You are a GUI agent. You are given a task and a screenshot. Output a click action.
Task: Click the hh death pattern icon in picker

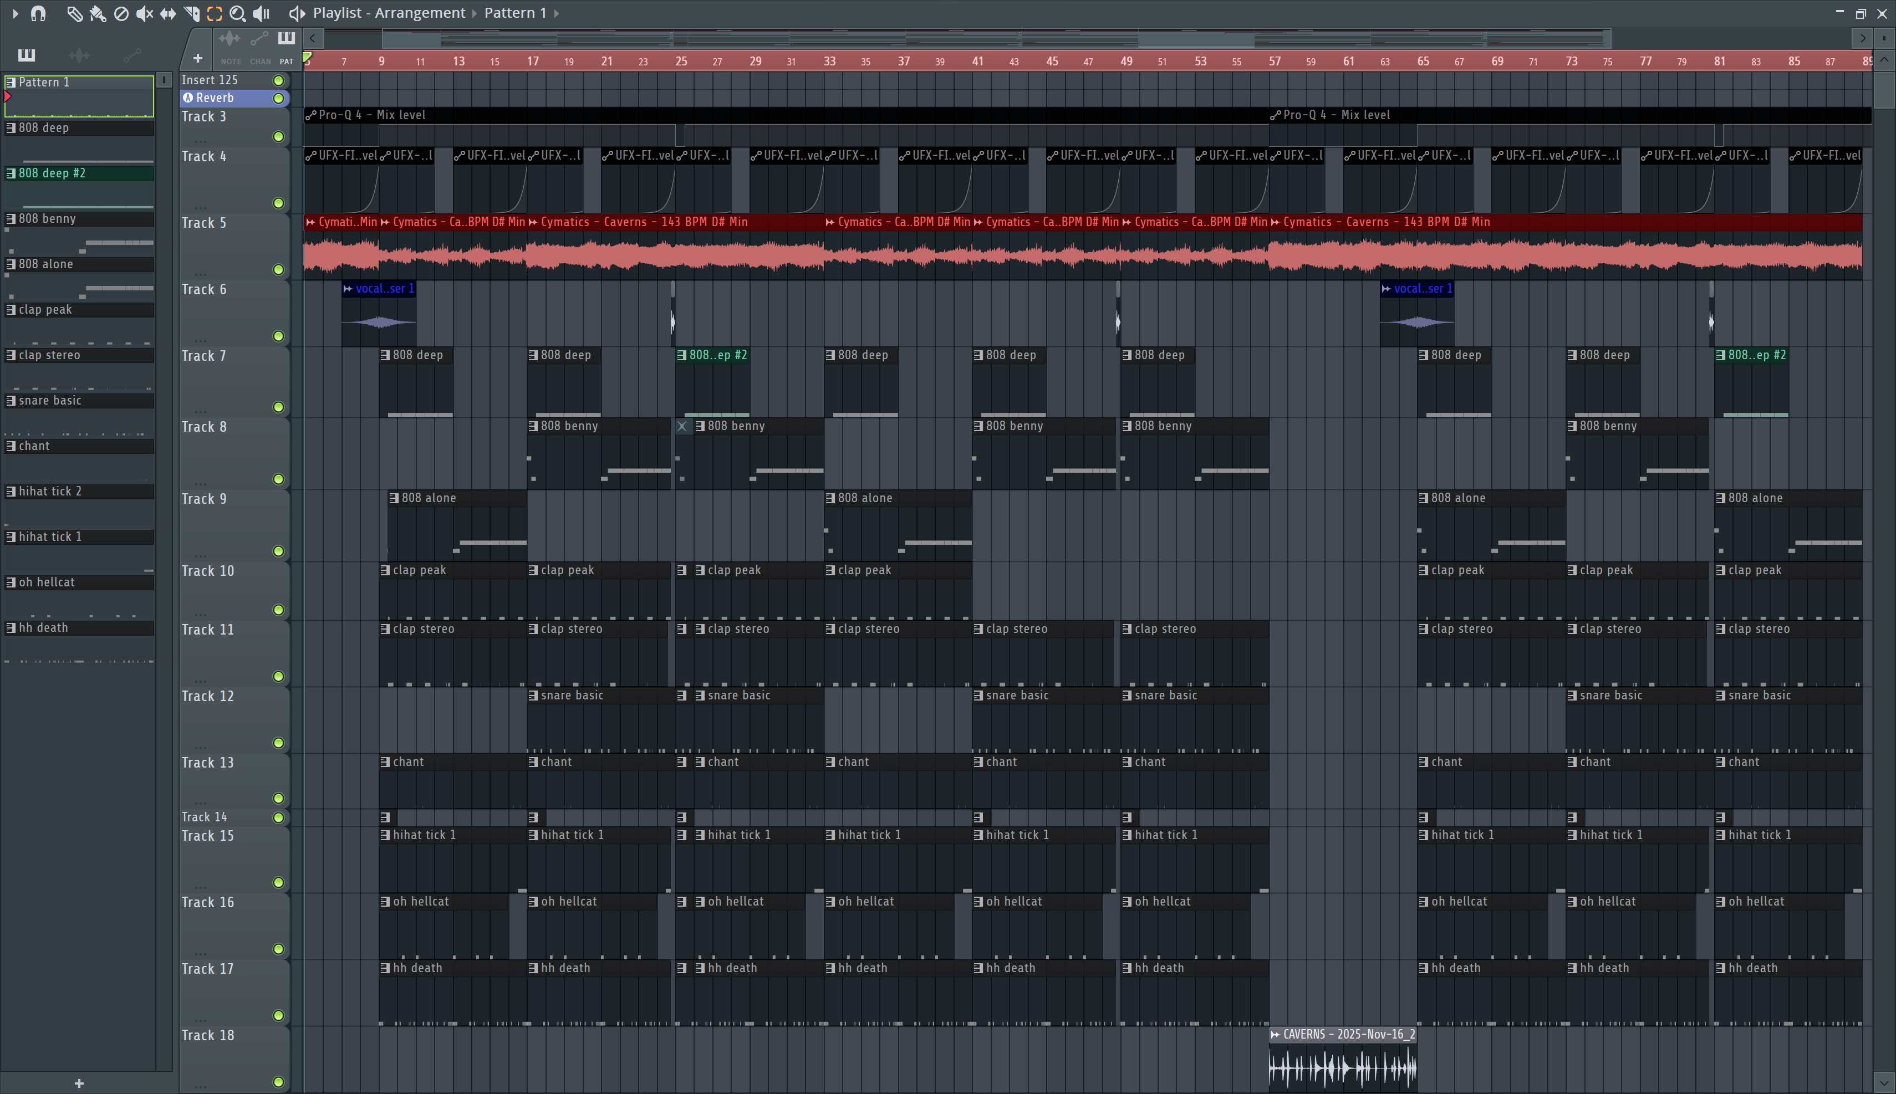pyautogui.click(x=11, y=627)
